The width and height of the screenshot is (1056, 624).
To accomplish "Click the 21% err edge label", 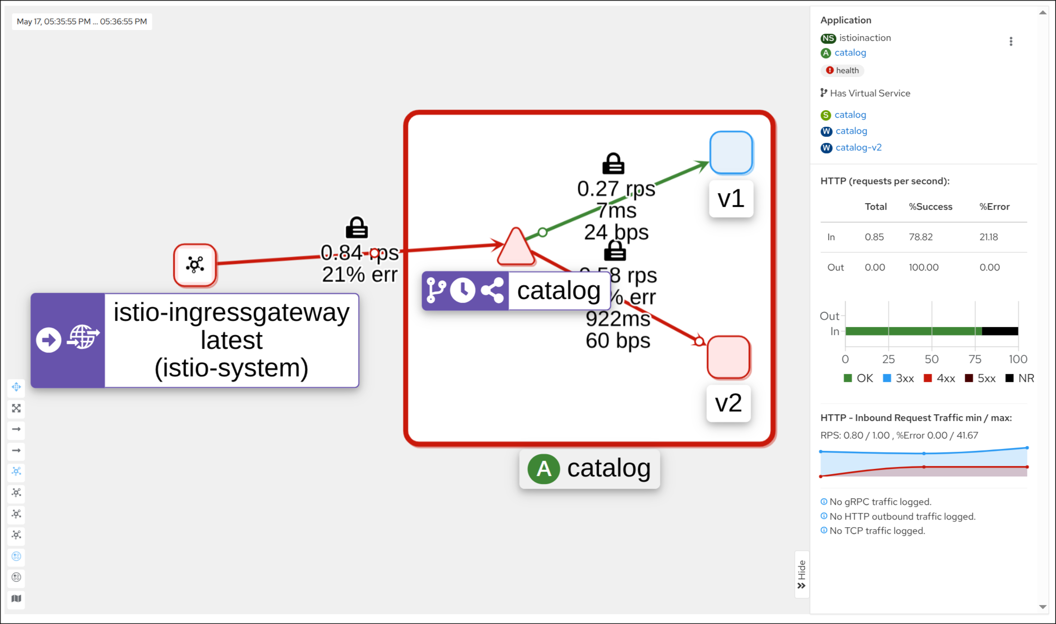I will [x=359, y=274].
